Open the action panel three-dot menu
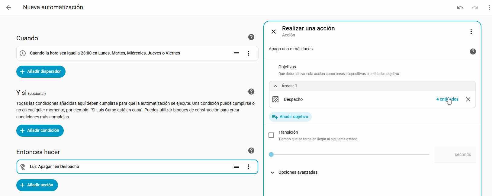Screen dimensions: 492x196 coord(471,32)
